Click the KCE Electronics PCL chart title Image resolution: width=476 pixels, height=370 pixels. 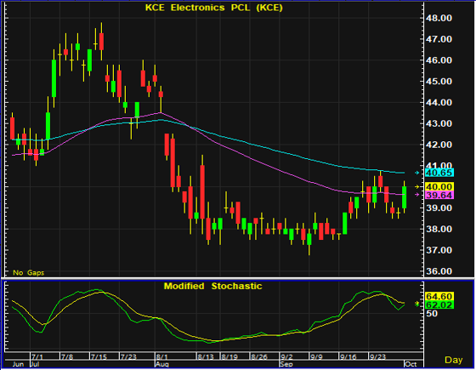click(x=214, y=8)
